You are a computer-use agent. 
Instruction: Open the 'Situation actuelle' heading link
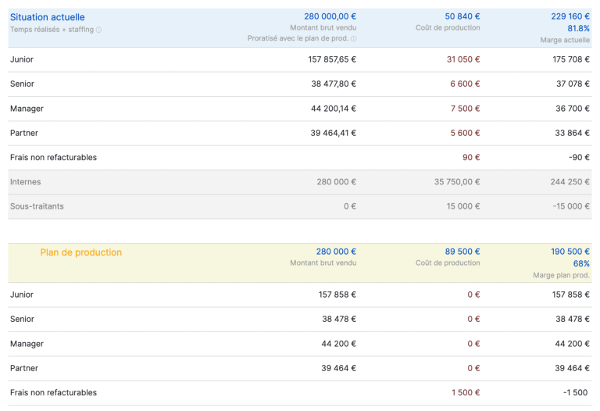pyautogui.click(x=48, y=17)
